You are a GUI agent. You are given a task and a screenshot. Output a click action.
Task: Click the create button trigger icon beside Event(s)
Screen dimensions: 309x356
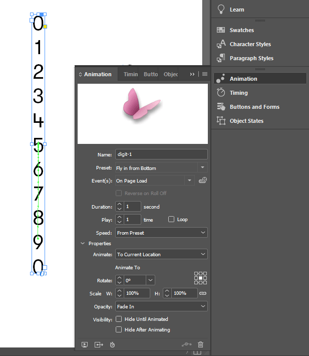click(203, 181)
